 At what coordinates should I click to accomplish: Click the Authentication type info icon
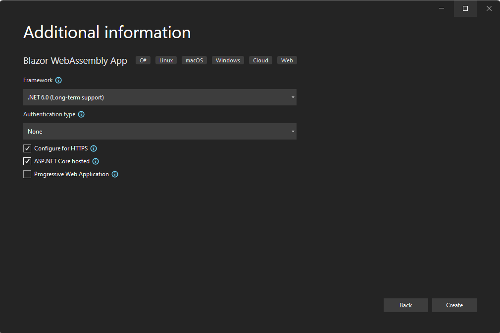(81, 114)
